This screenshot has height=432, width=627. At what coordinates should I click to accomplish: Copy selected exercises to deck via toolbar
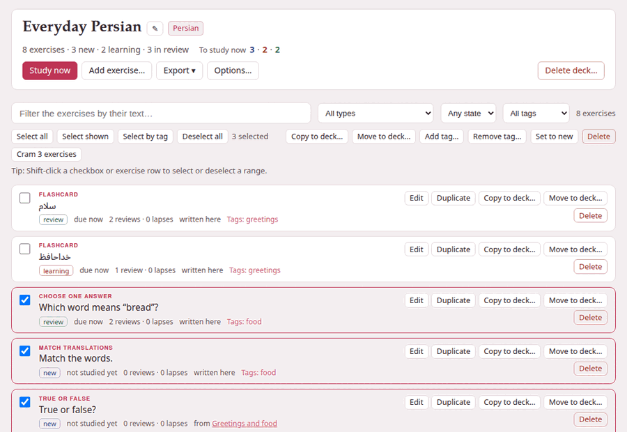pyautogui.click(x=317, y=137)
